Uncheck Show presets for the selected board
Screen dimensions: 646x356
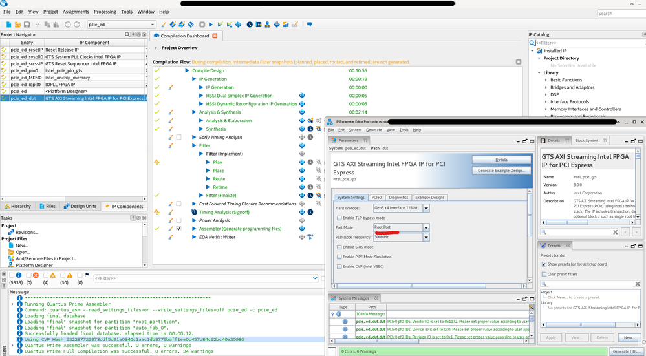[x=543, y=264]
